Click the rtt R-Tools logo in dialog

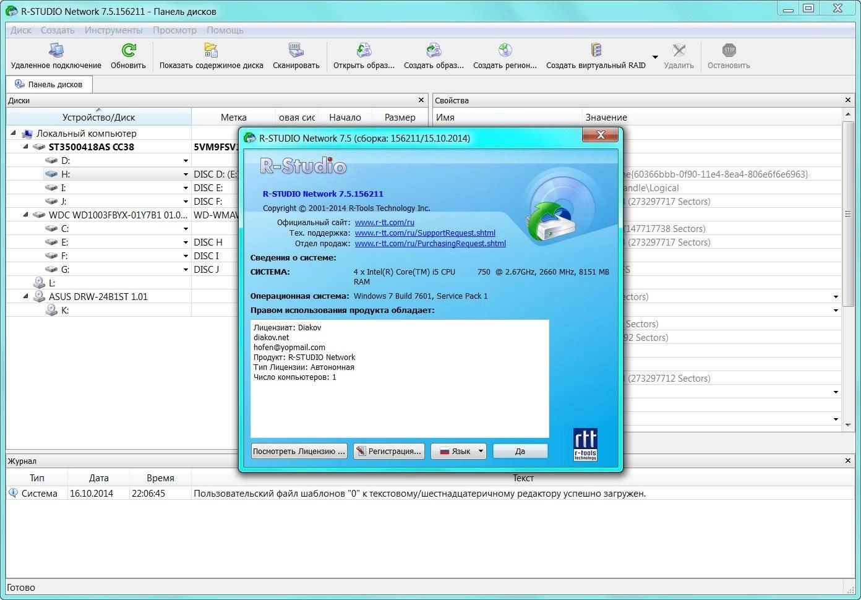click(x=585, y=444)
